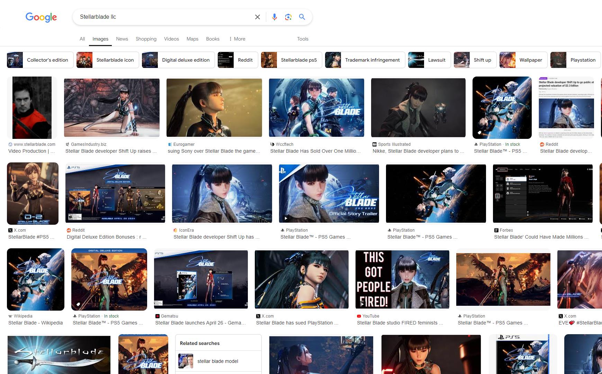Open the Tools options
Image resolution: width=602 pixels, height=374 pixels.
click(x=303, y=39)
